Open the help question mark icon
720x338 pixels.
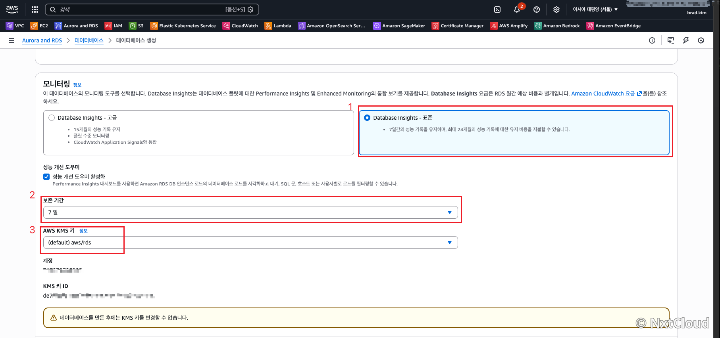(537, 10)
